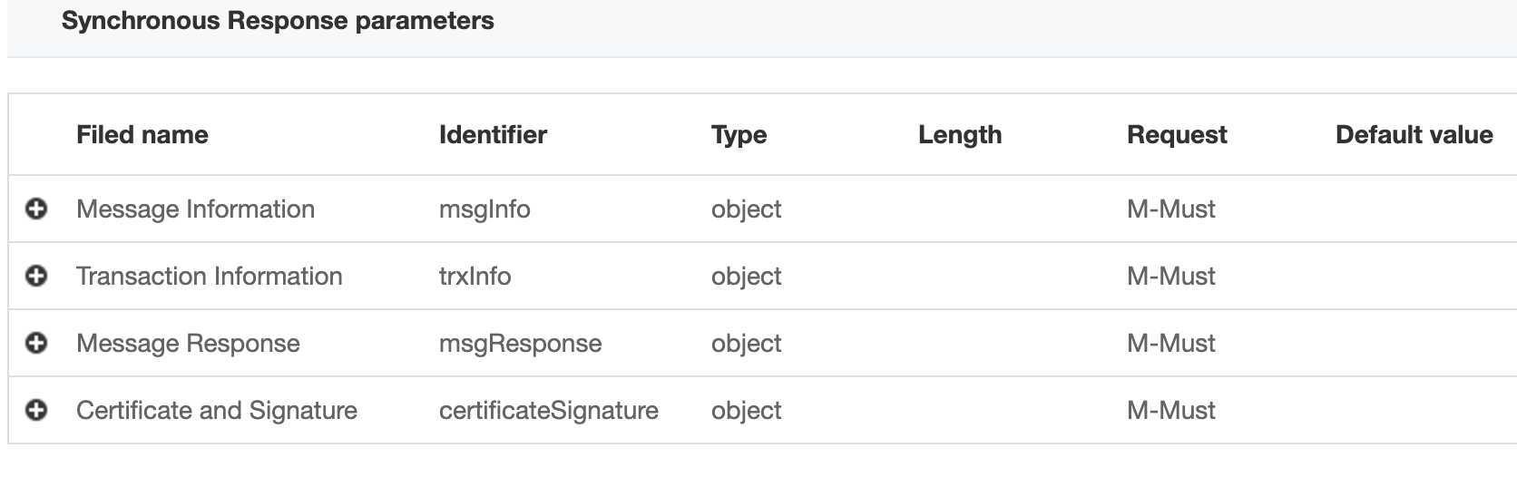Click the Length column header
Viewport: 1517px width, 477px height.
pos(960,135)
